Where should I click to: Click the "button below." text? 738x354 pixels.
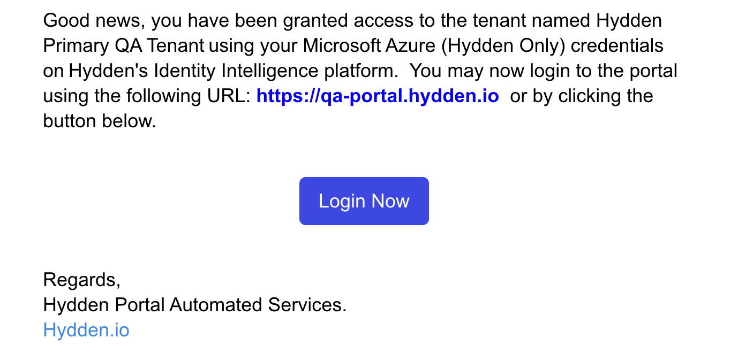point(99,121)
